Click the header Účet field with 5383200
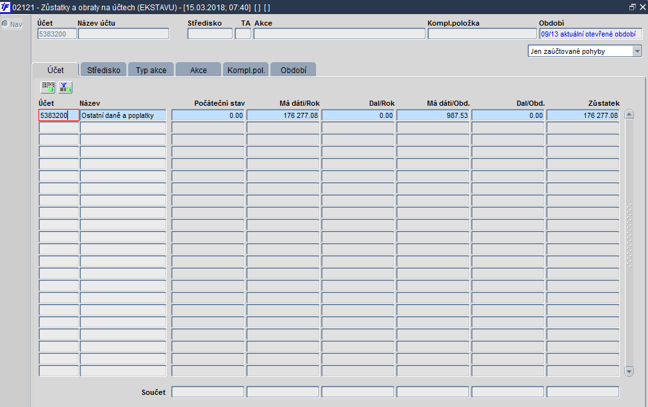 pos(57,34)
